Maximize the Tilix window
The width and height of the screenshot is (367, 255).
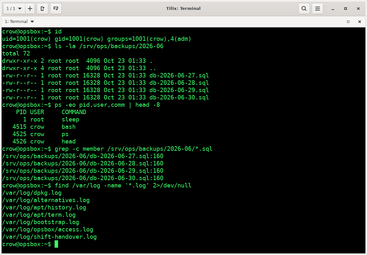click(346, 9)
